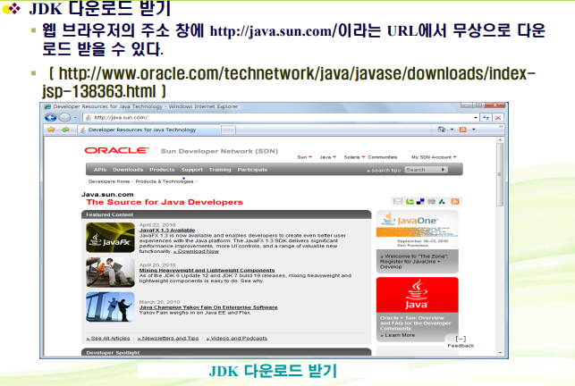
Task: Open the Training menu item
Action: [220, 170]
